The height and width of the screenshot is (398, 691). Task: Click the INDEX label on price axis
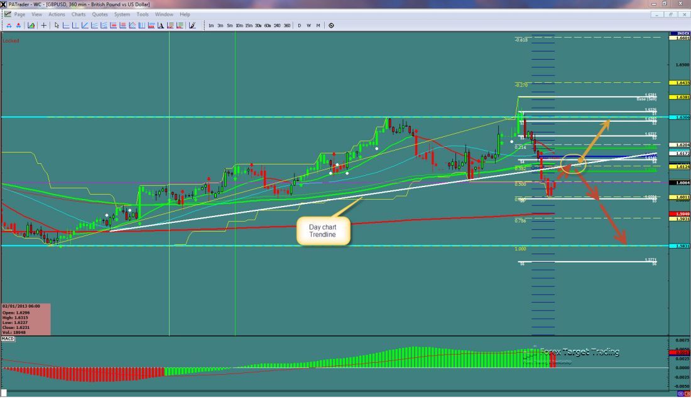(679, 33)
